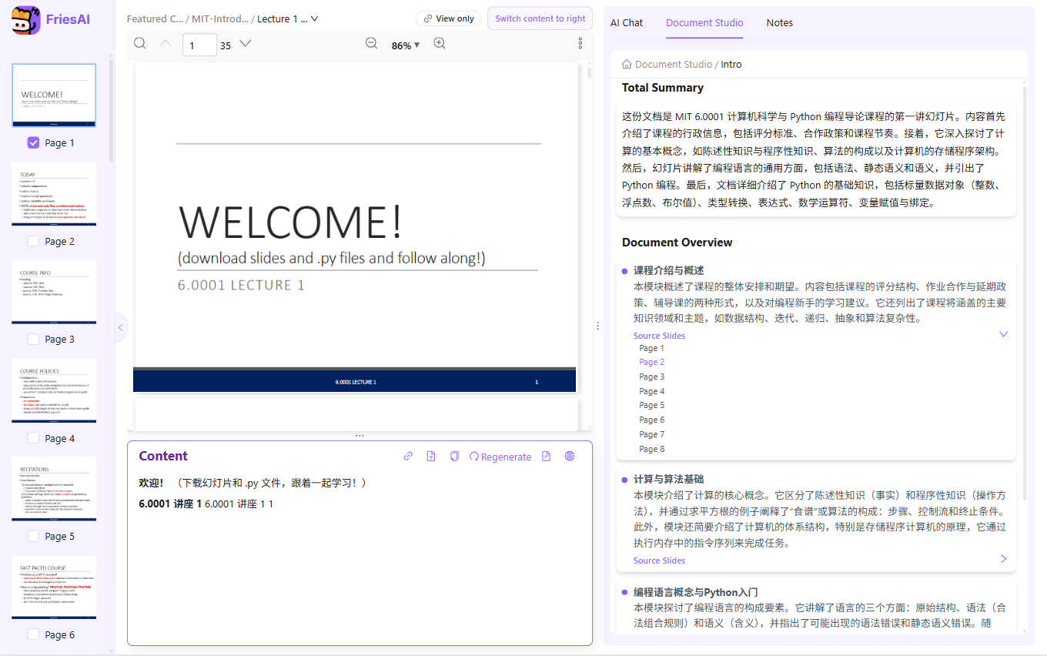Click Switch content to right
The width and height of the screenshot is (1047, 656).
click(540, 18)
